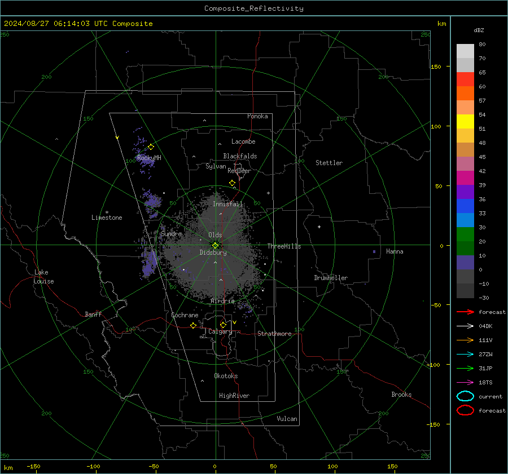Click the 100 tick on right km axis

(x=436, y=126)
